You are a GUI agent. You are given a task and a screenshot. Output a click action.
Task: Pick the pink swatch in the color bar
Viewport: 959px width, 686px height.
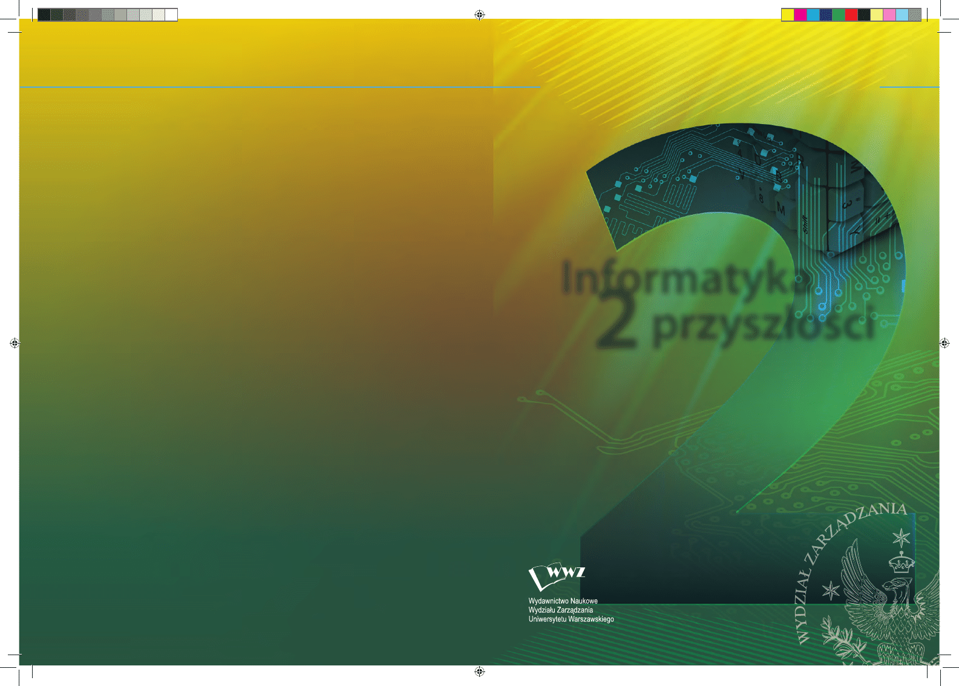(x=889, y=15)
